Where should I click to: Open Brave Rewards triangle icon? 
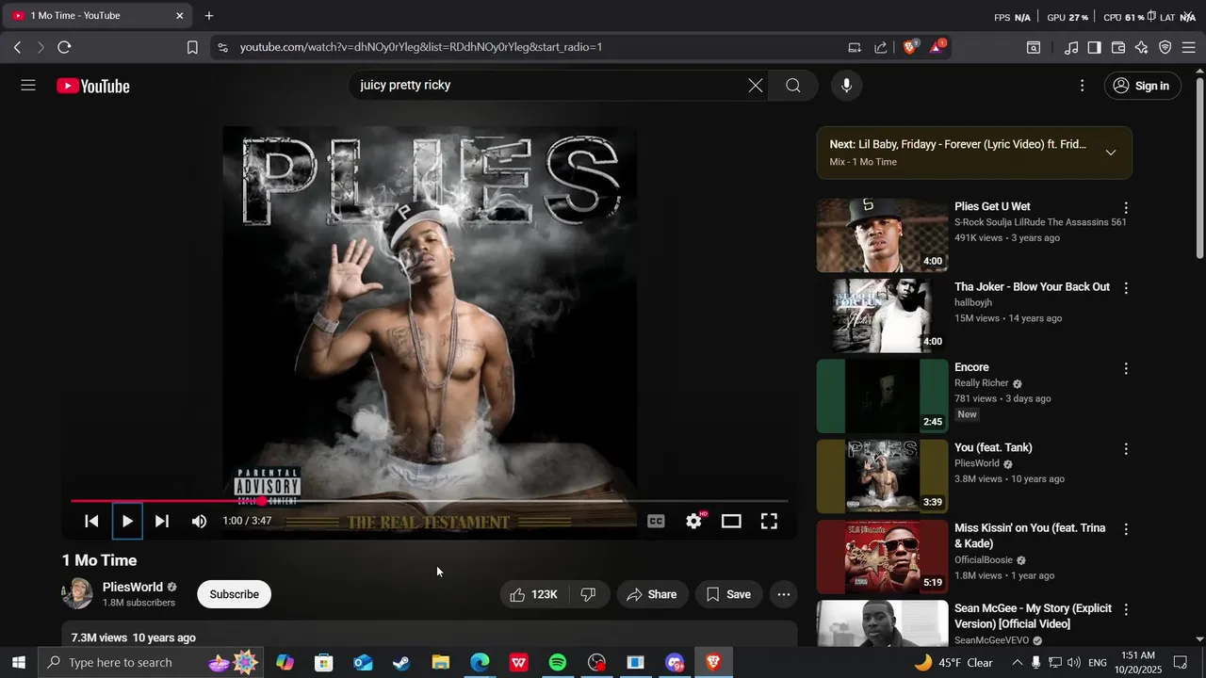click(937, 47)
